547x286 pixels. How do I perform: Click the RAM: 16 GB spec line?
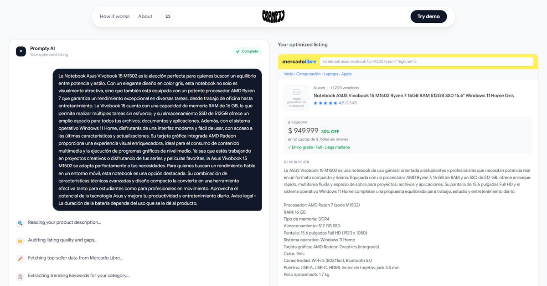294,212
